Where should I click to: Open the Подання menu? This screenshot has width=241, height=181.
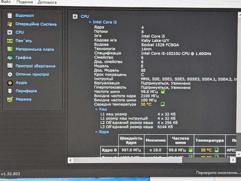tap(25, 2)
